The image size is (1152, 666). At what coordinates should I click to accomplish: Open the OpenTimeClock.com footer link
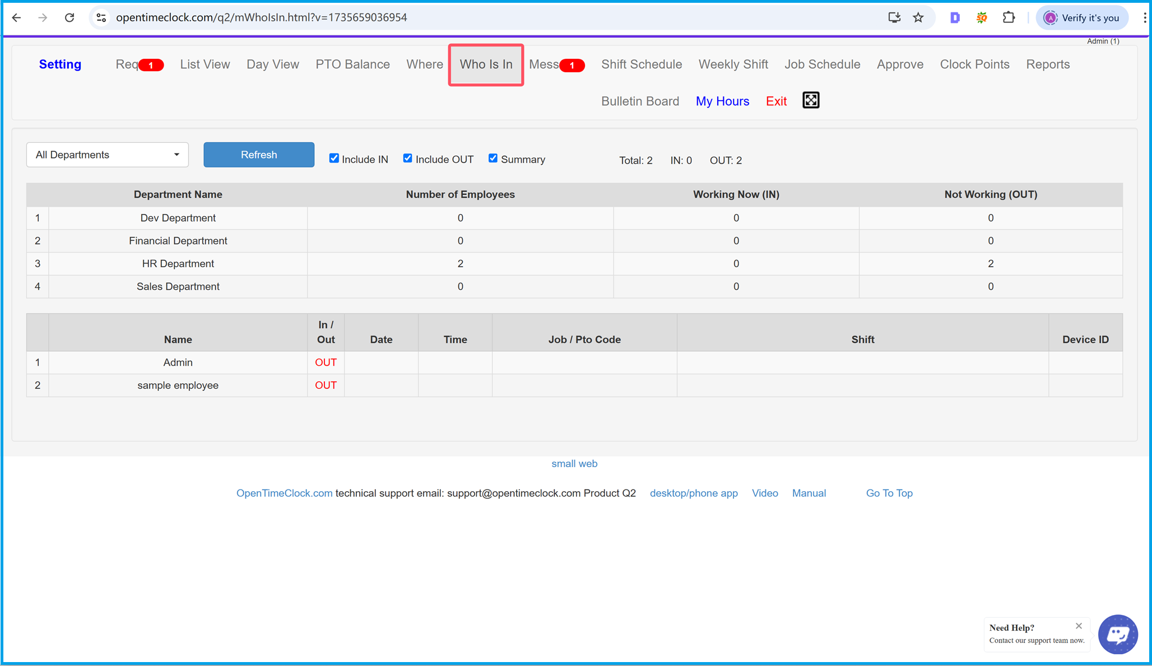[284, 493]
